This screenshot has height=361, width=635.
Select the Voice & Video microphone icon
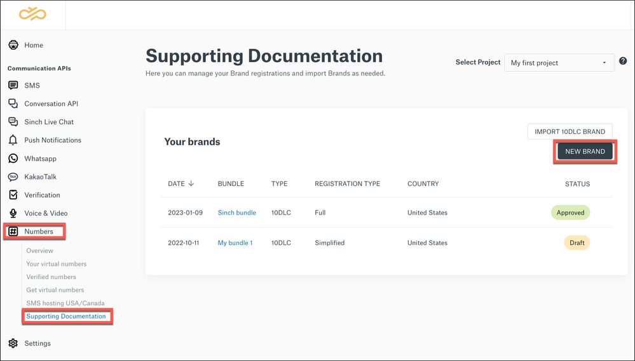pos(13,213)
